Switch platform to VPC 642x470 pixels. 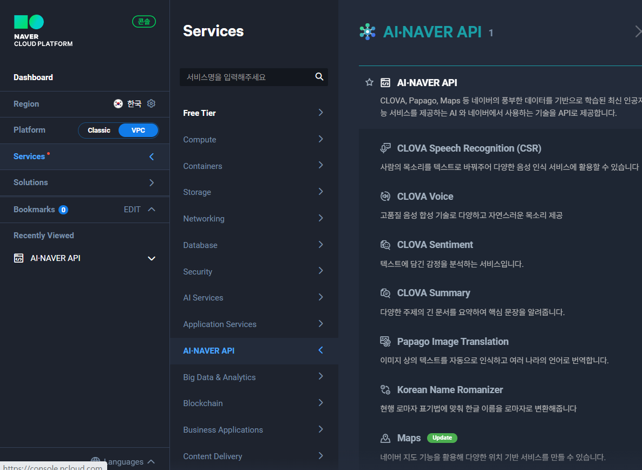(138, 130)
